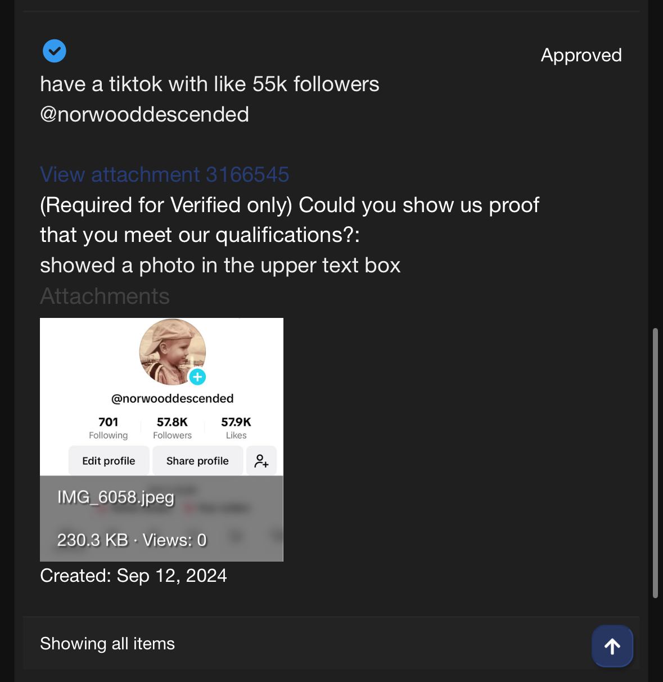The image size is (663, 682).
Task: Click the 57.9K Likes count
Action: pyautogui.click(x=236, y=428)
